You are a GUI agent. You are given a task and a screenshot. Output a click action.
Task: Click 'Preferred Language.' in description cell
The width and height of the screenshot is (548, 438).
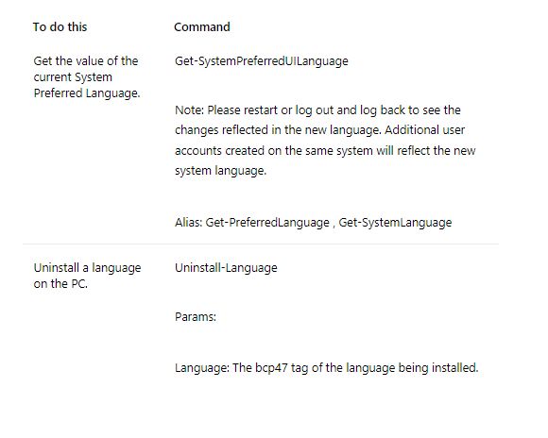click(87, 93)
